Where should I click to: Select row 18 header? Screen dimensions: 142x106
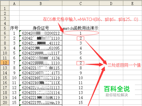coord(5,93)
